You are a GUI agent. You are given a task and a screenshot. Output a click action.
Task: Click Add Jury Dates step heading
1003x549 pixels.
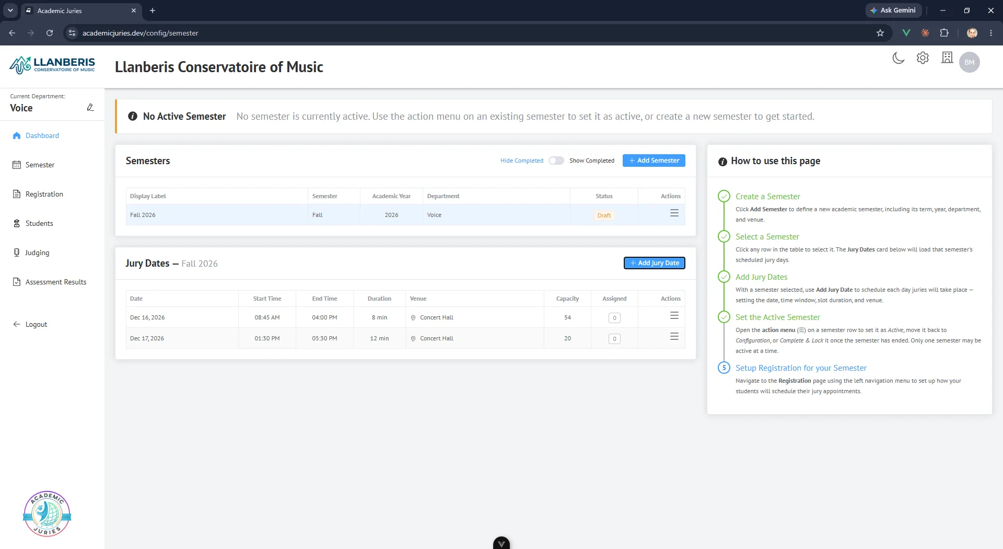pos(761,277)
